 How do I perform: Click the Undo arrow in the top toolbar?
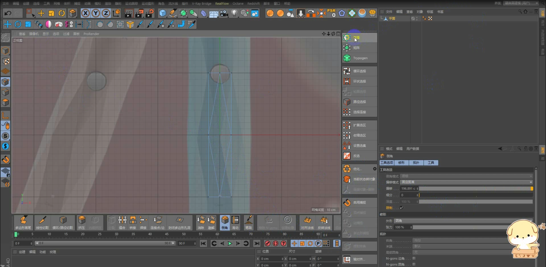coord(8,13)
